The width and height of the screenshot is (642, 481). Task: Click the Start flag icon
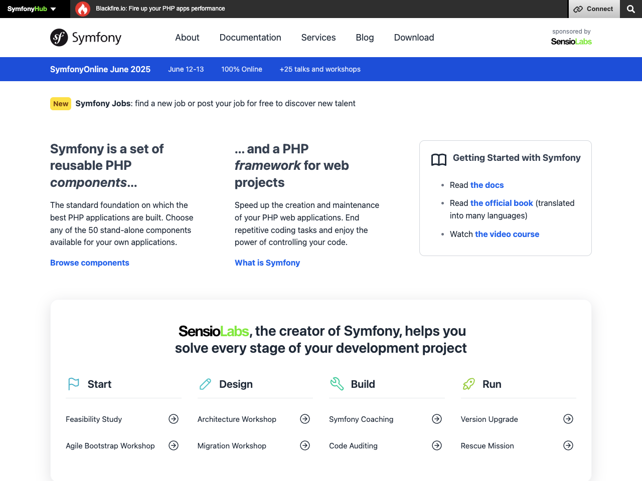[x=74, y=384]
